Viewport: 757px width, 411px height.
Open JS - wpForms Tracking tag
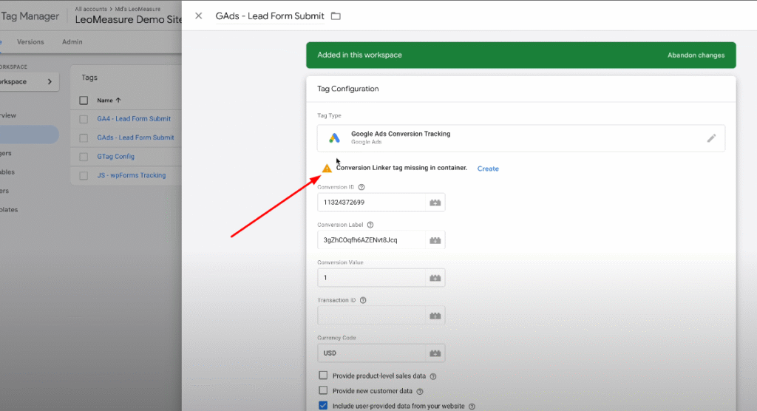click(x=132, y=175)
